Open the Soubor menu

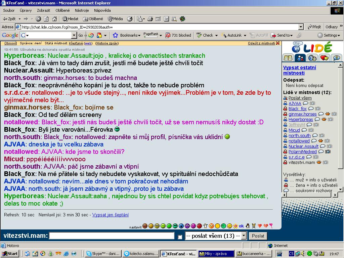point(9,10)
